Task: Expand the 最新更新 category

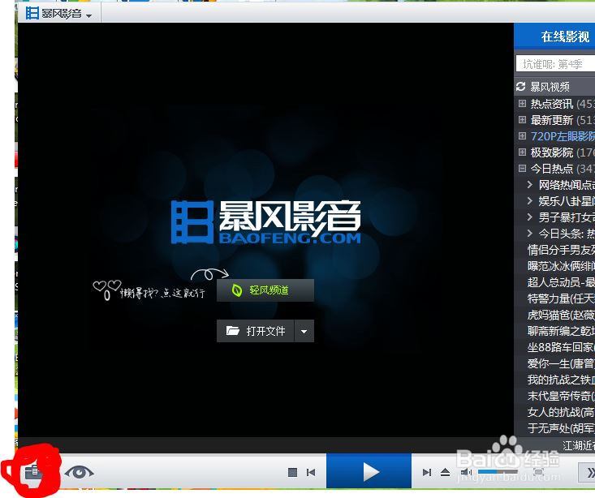Action: pos(522,119)
